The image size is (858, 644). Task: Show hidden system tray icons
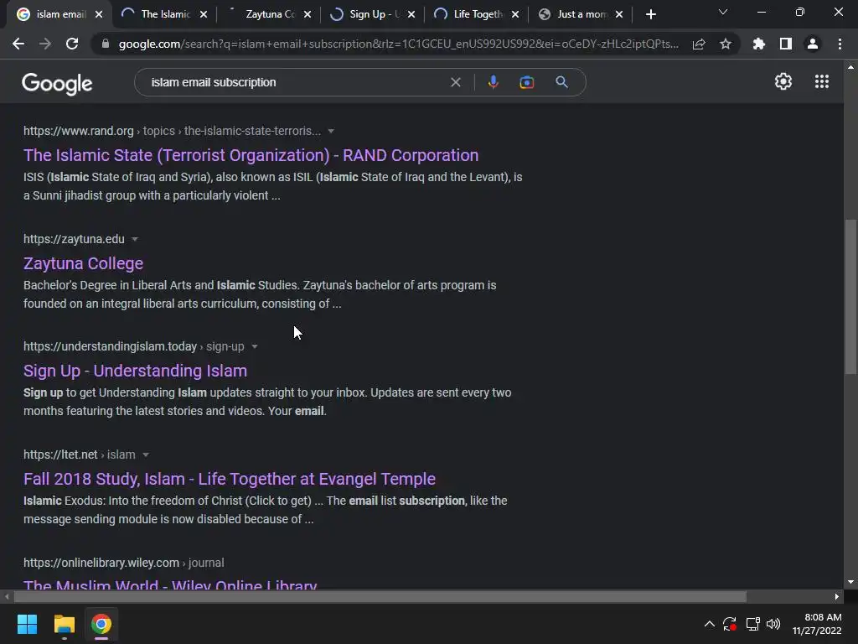pos(709,624)
